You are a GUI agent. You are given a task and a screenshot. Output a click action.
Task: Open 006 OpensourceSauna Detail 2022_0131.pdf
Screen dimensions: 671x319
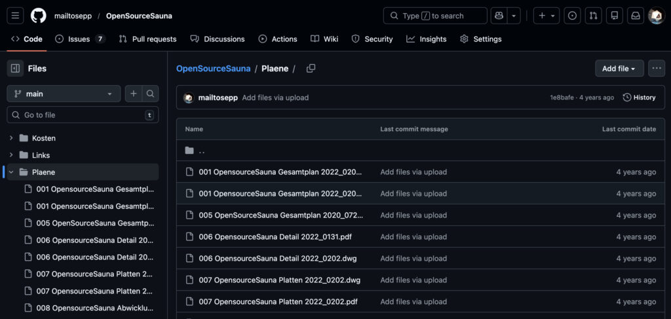(275, 236)
